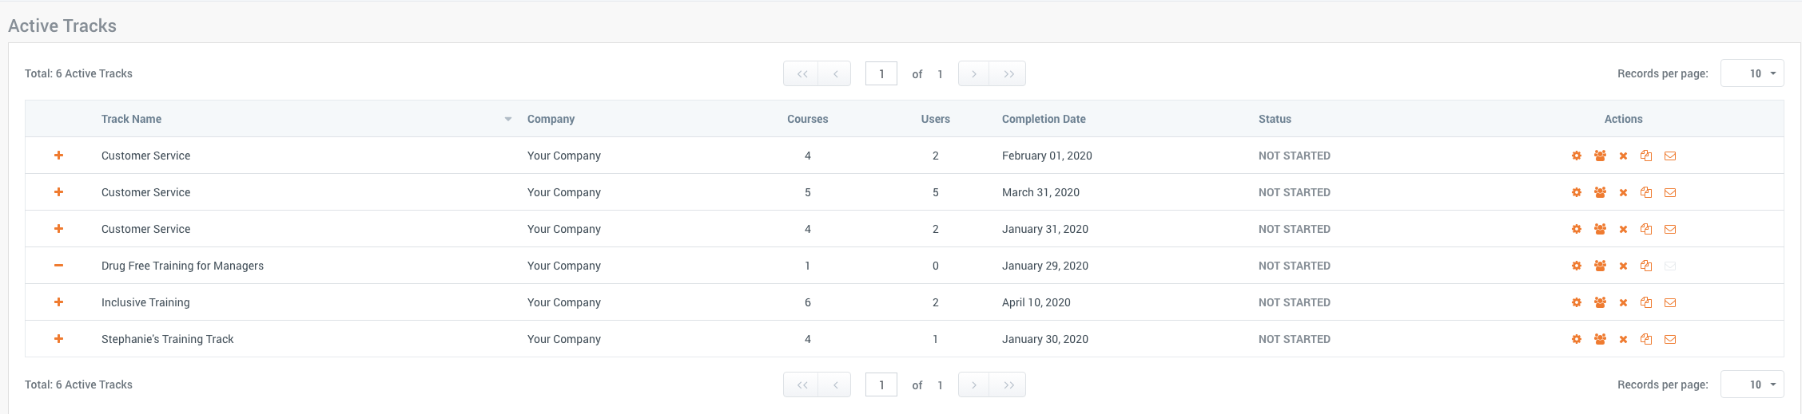1802x414 pixels.
Task: Email users of Stephanie's Training Track
Action: [x=1670, y=339]
